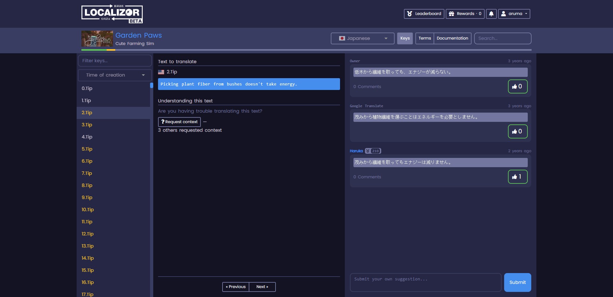The image size is (613, 297).
Task: Upvote the Owner's Japanese translation
Action: pos(517,86)
